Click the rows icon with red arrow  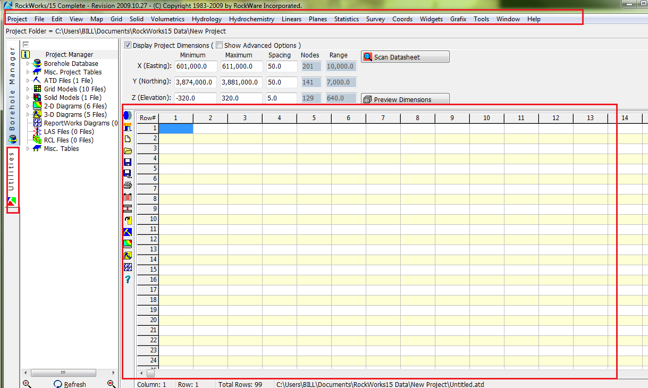click(x=128, y=208)
